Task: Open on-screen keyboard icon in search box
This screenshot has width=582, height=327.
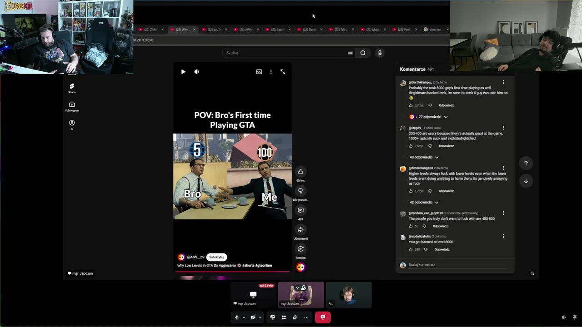Action: [x=350, y=53]
